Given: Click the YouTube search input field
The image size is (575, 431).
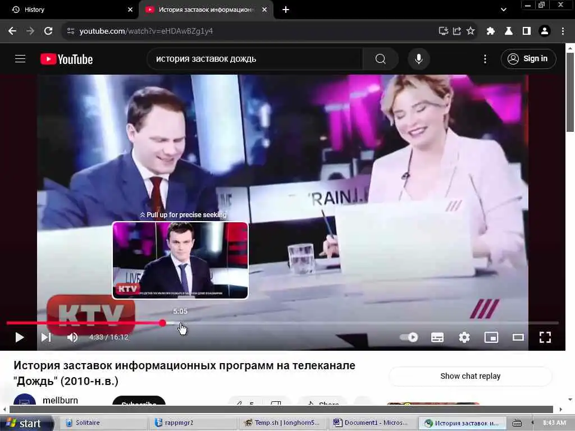Looking at the screenshot, I should (x=255, y=58).
